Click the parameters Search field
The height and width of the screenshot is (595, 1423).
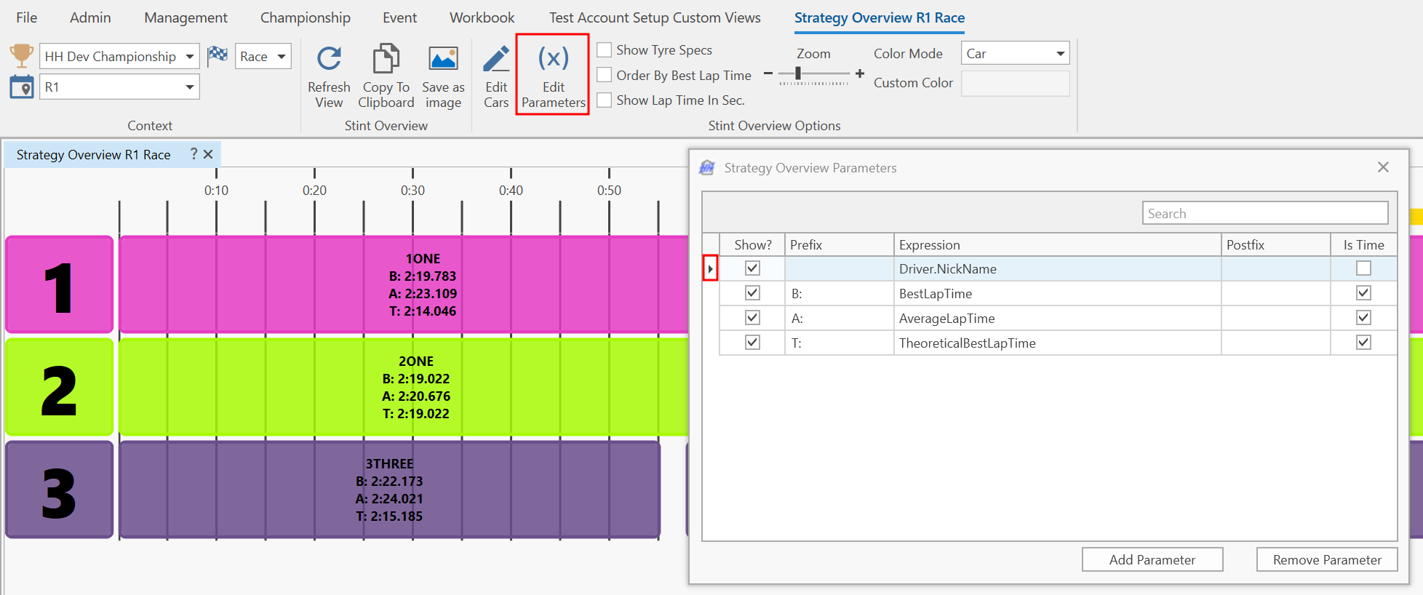(1264, 213)
